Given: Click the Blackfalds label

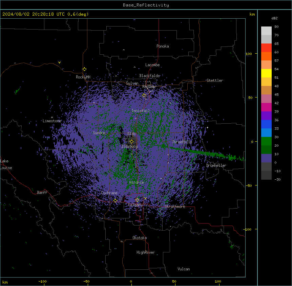Looking at the screenshot, I should click(149, 76).
